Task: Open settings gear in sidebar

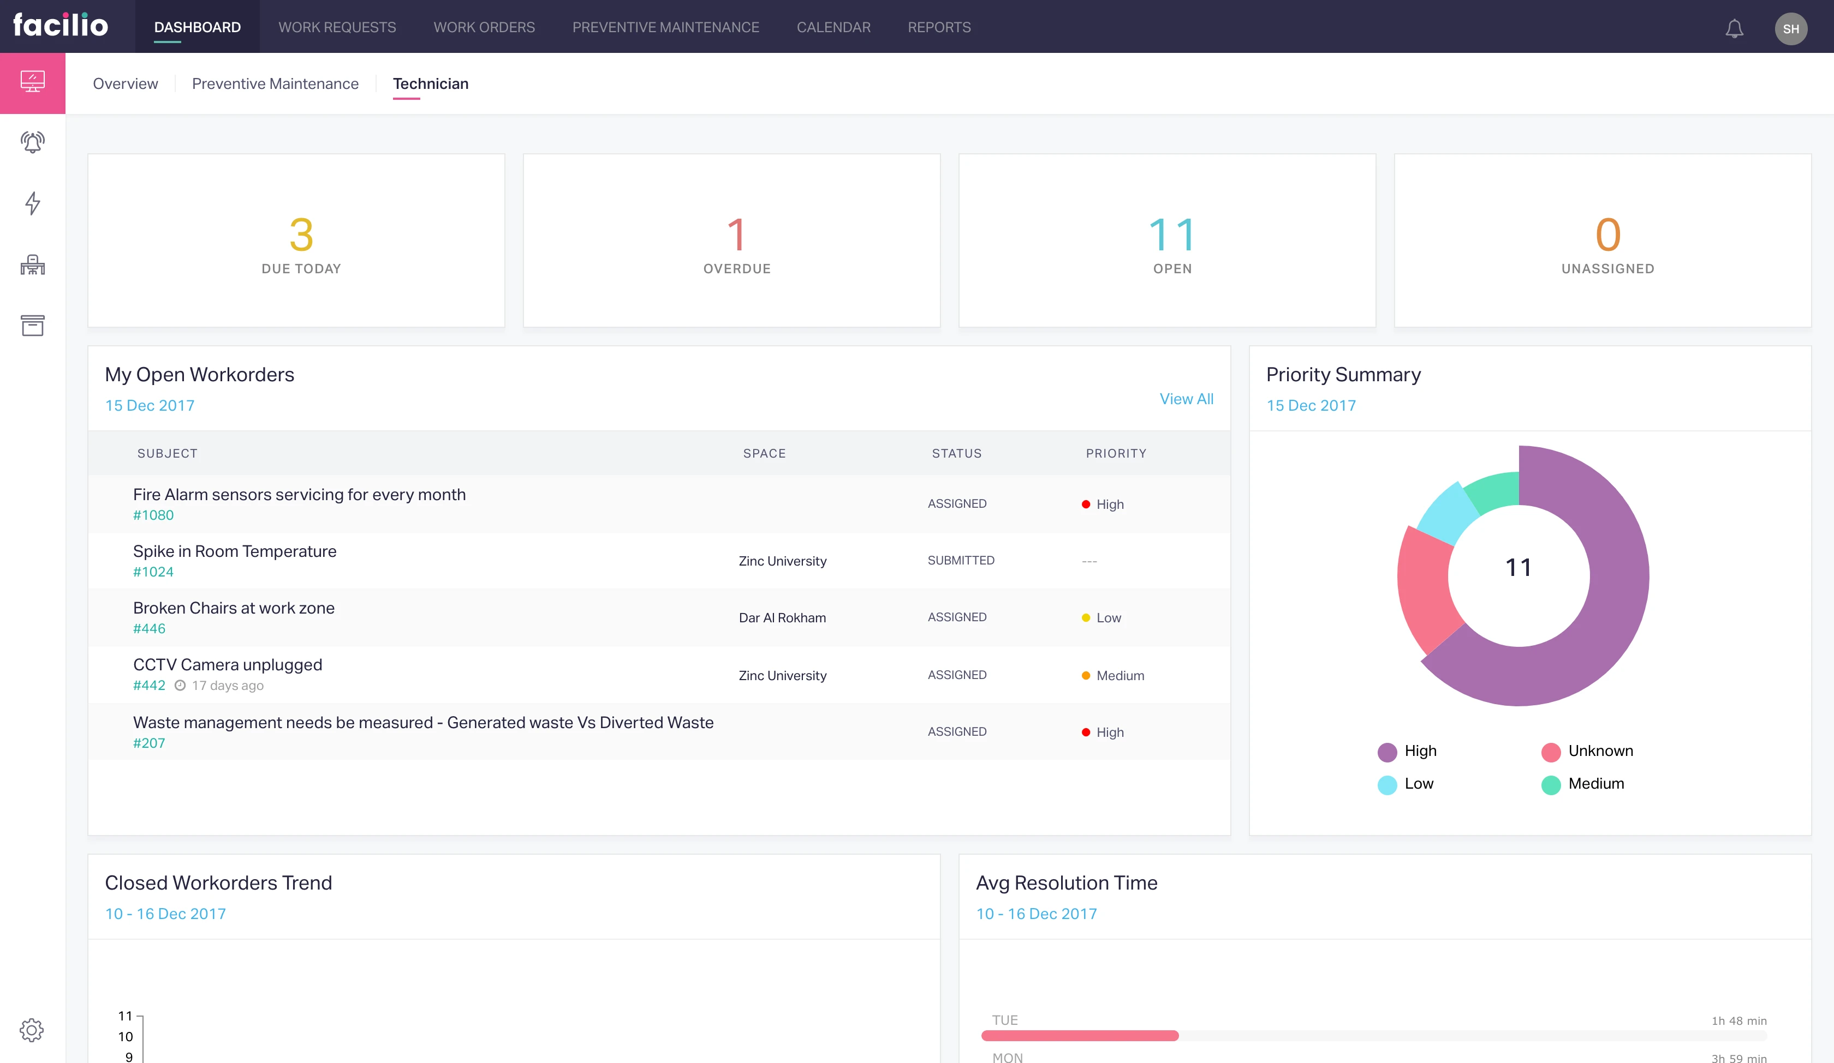Action: pos(32,1030)
